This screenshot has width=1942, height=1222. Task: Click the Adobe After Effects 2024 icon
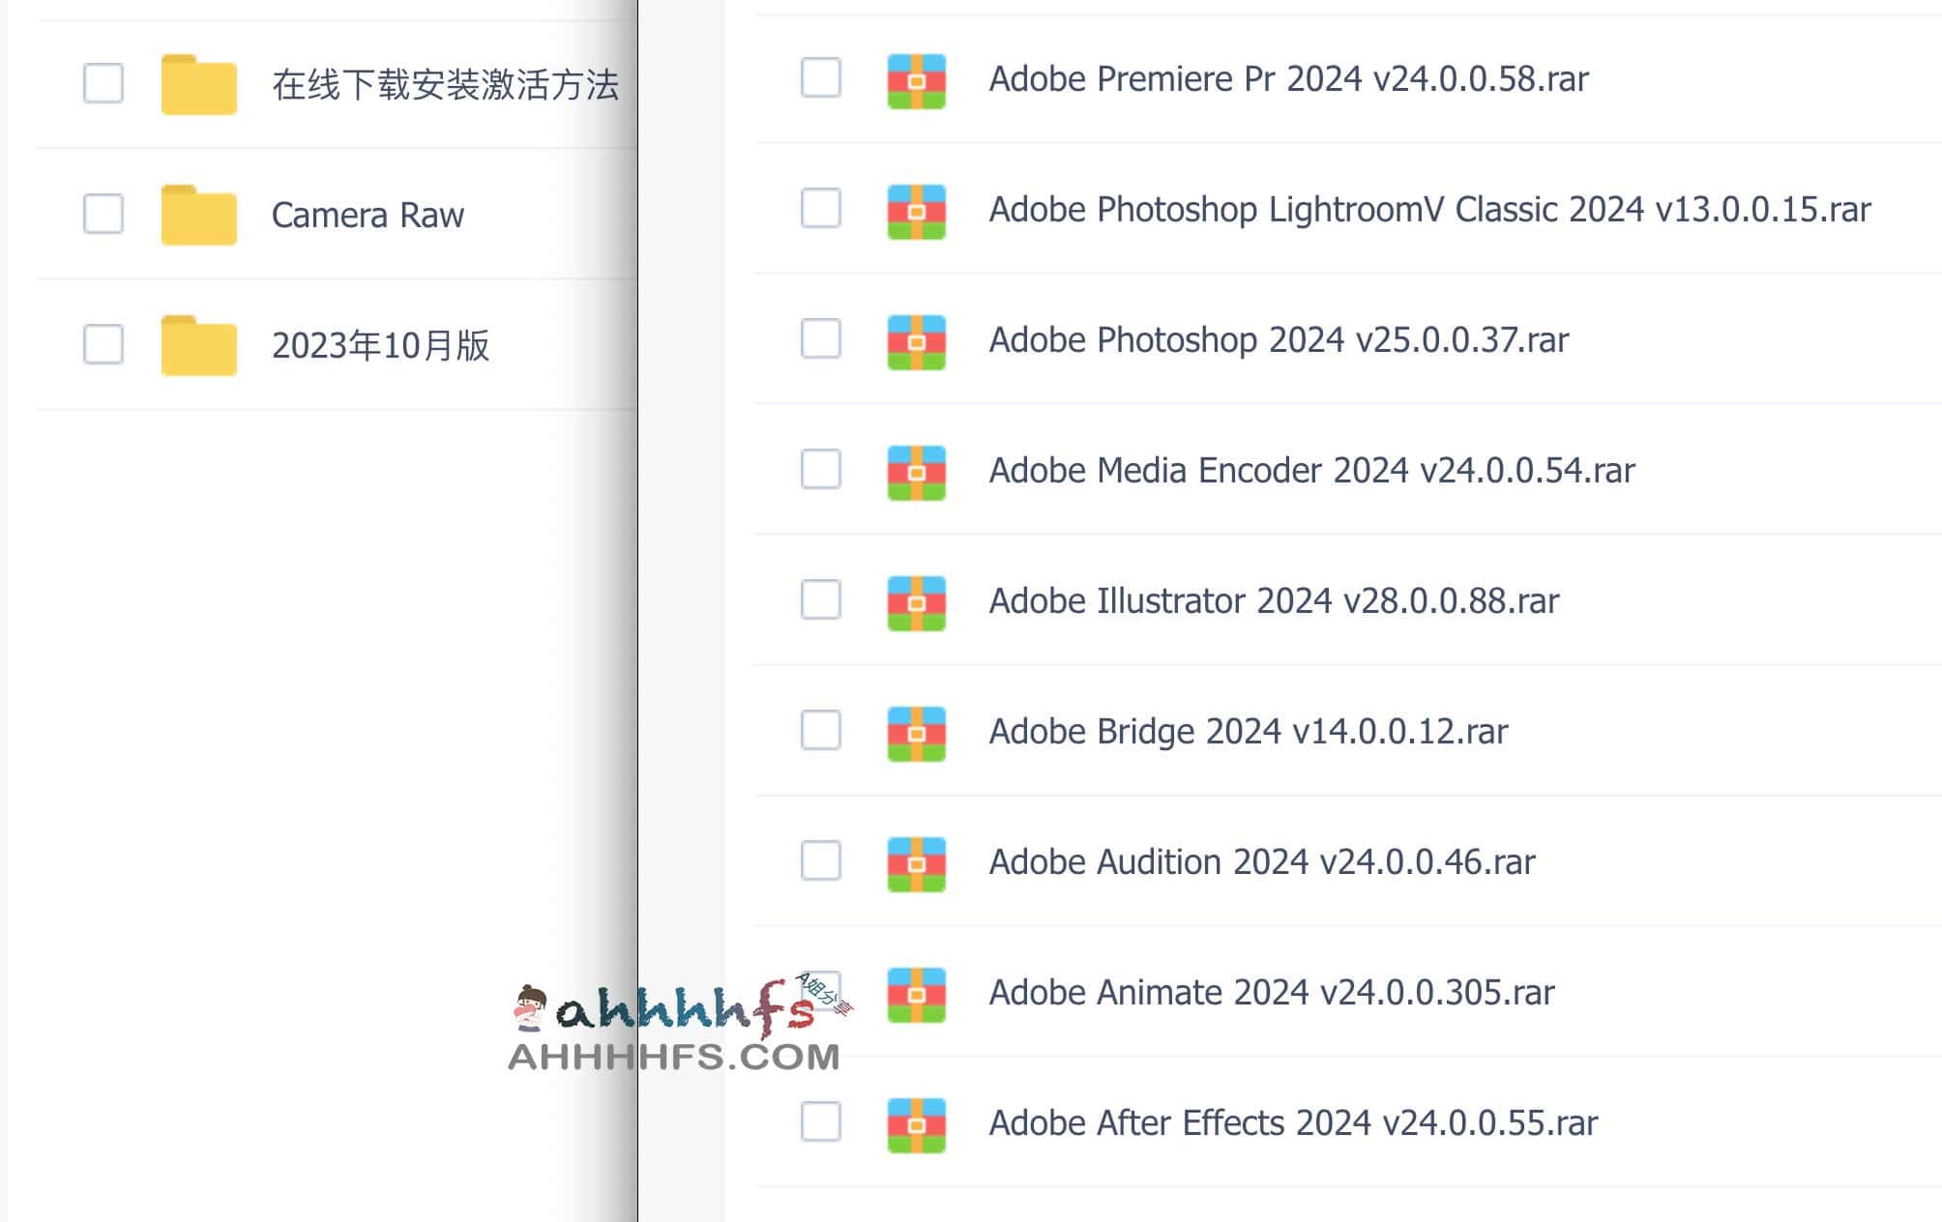(x=917, y=1122)
